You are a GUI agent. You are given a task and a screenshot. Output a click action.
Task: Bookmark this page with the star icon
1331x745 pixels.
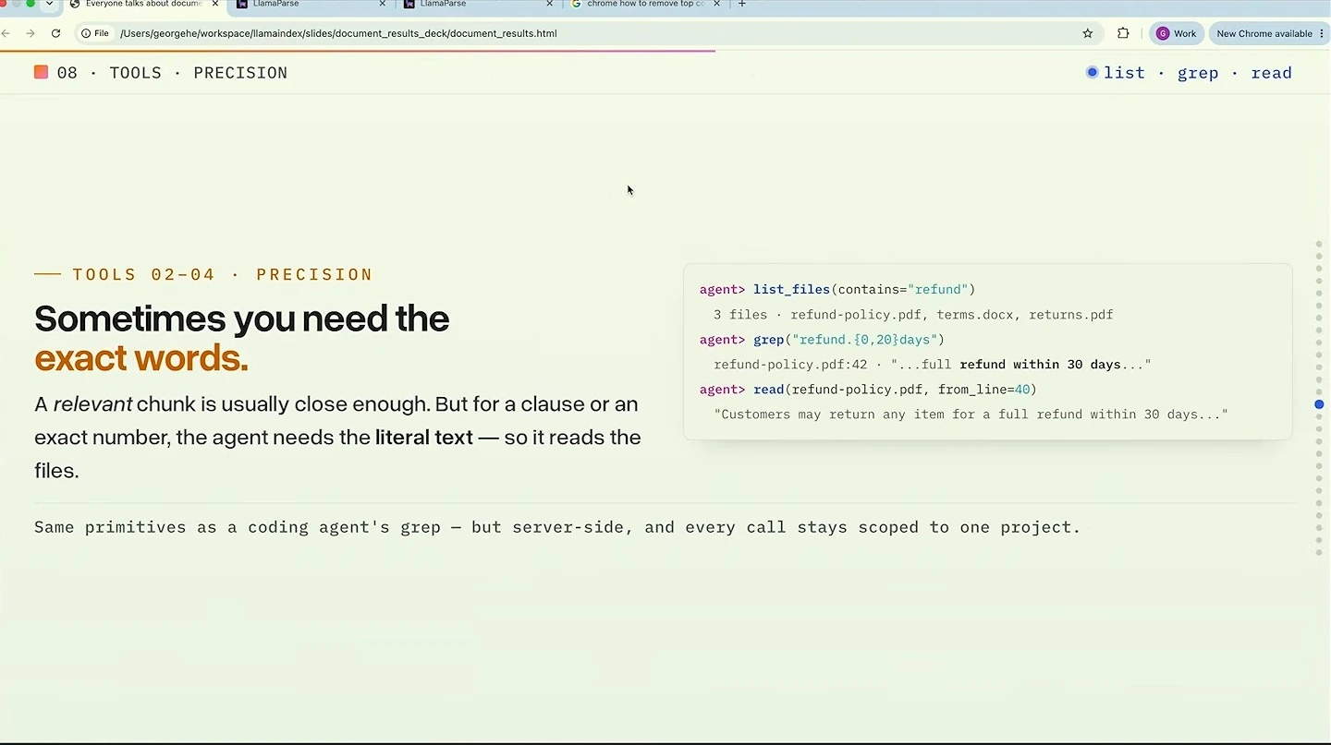click(1088, 33)
